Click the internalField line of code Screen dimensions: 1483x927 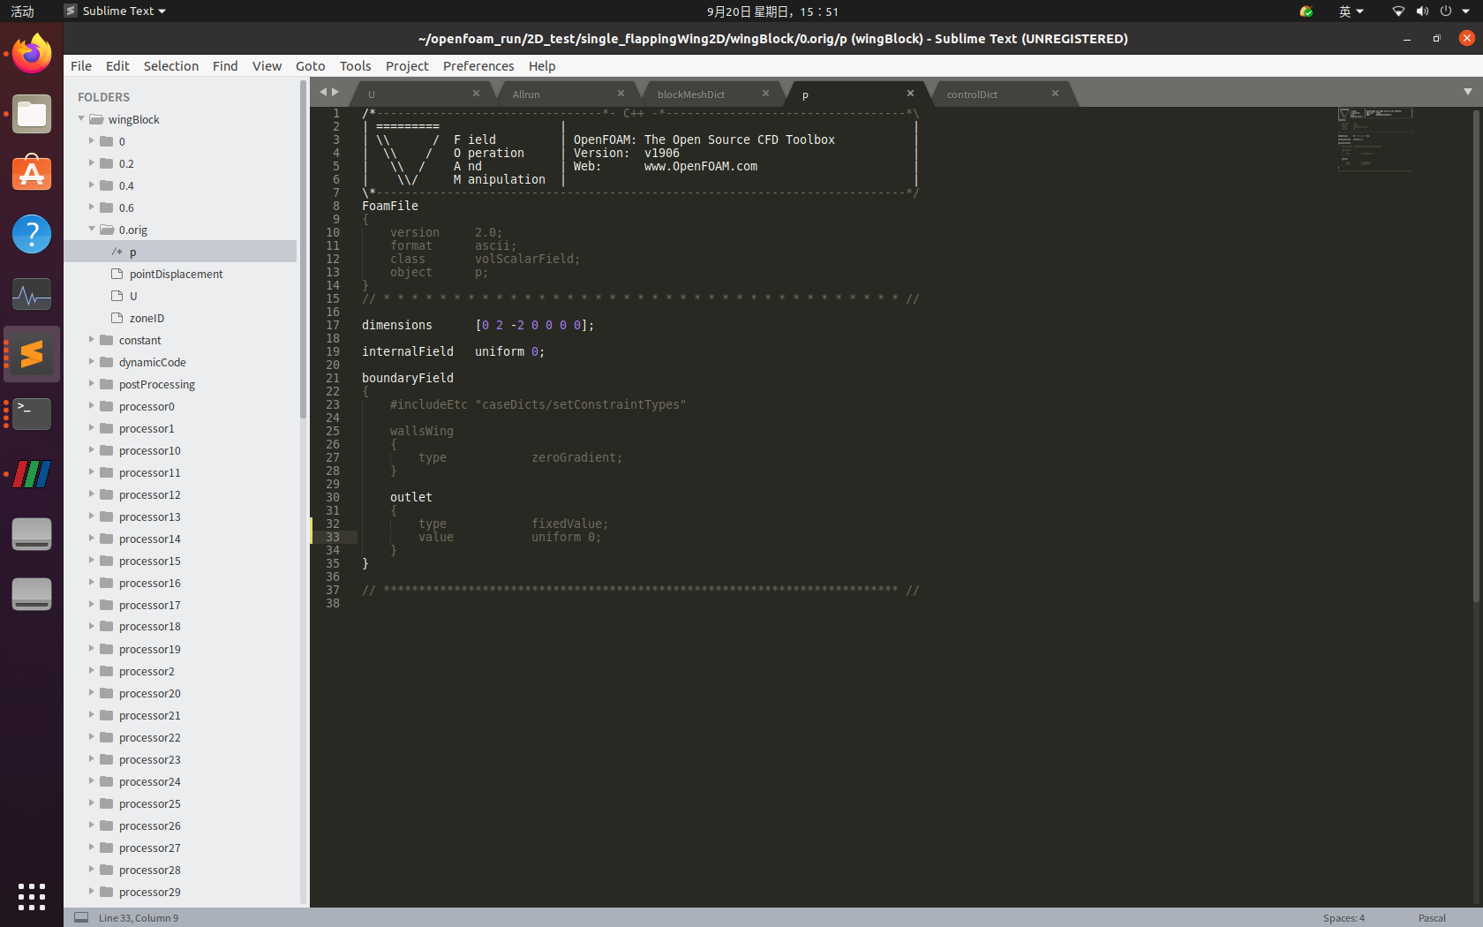453,351
